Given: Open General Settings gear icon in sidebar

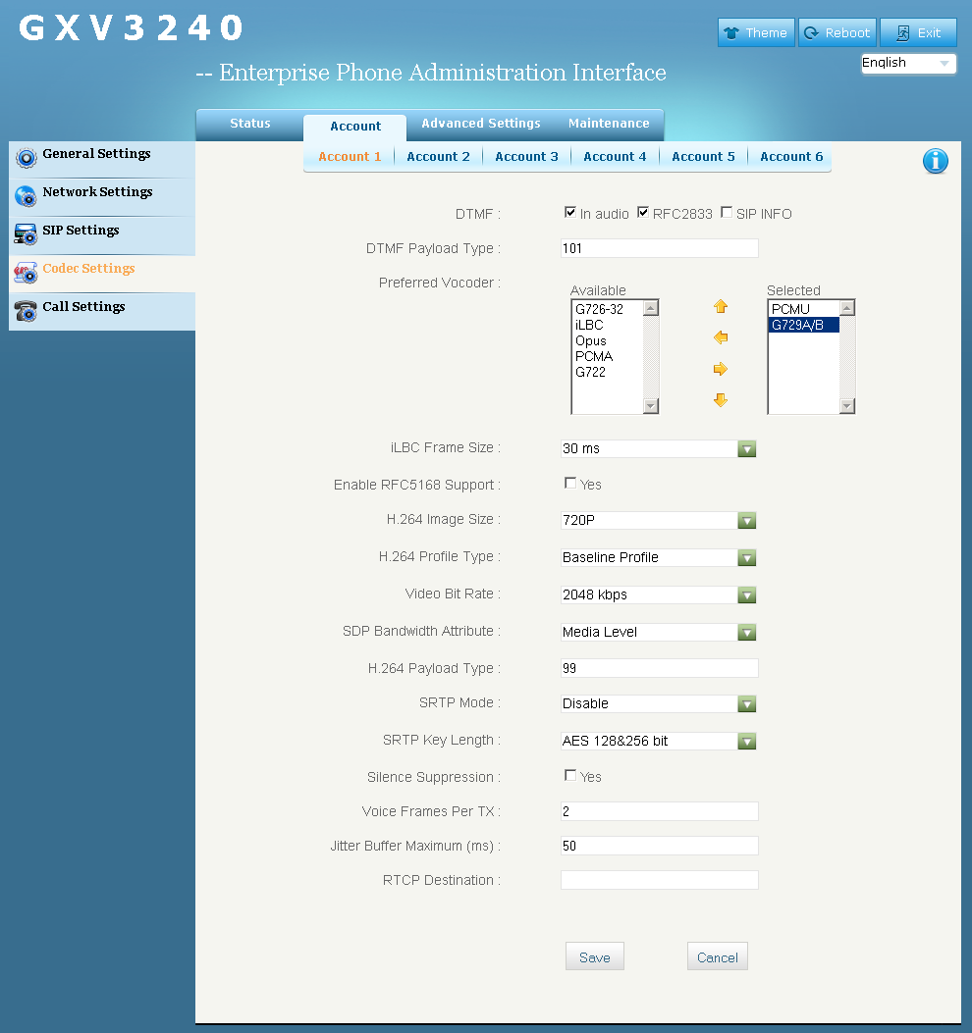Looking at the screenshot, I should tap(27, 158).
